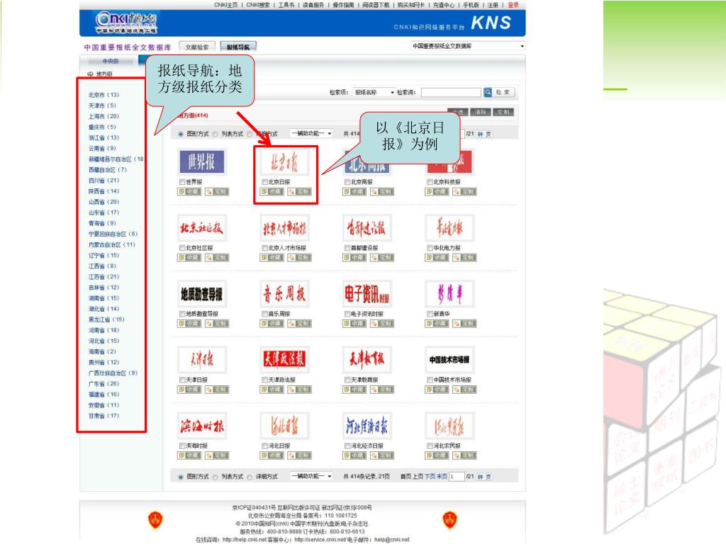Click the 定制 button under 世界报
726x544 pixels.
tap(217, 191)
